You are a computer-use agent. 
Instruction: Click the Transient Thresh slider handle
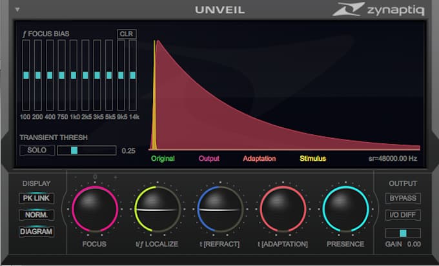(x=74, y=150)
